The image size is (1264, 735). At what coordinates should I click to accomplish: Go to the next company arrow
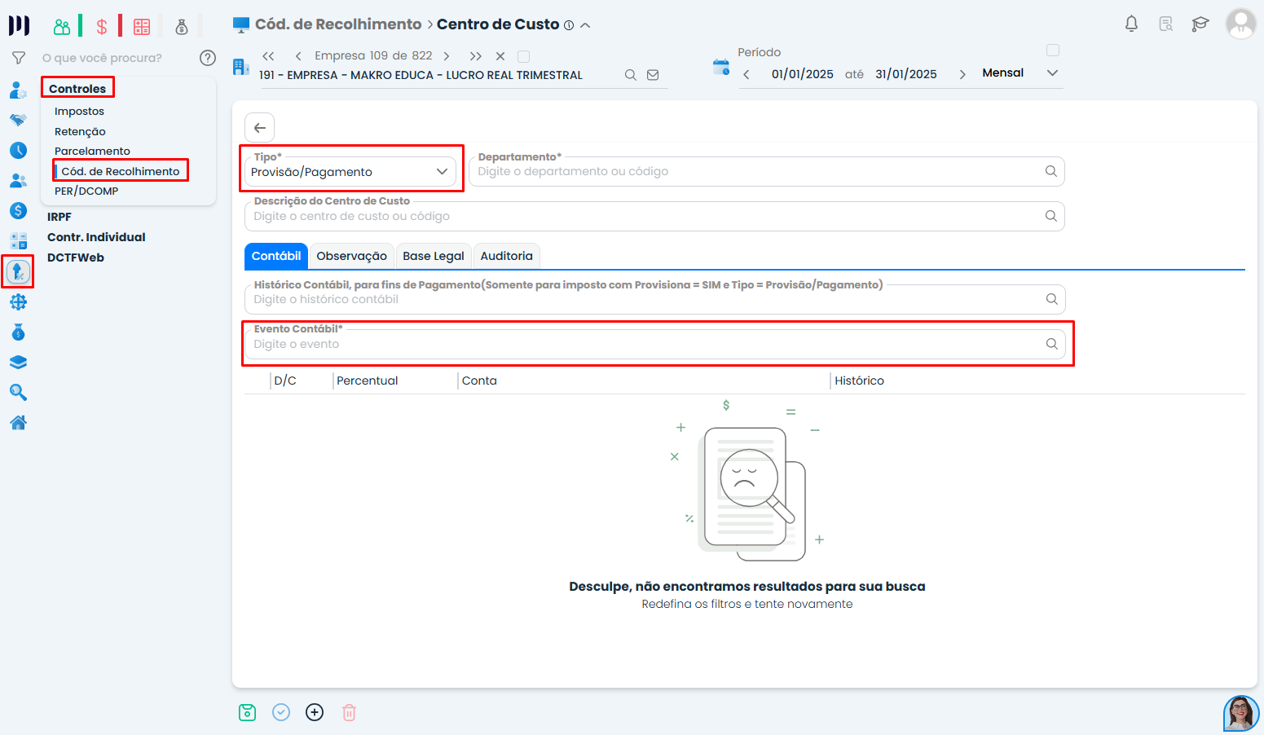(447, 56)
